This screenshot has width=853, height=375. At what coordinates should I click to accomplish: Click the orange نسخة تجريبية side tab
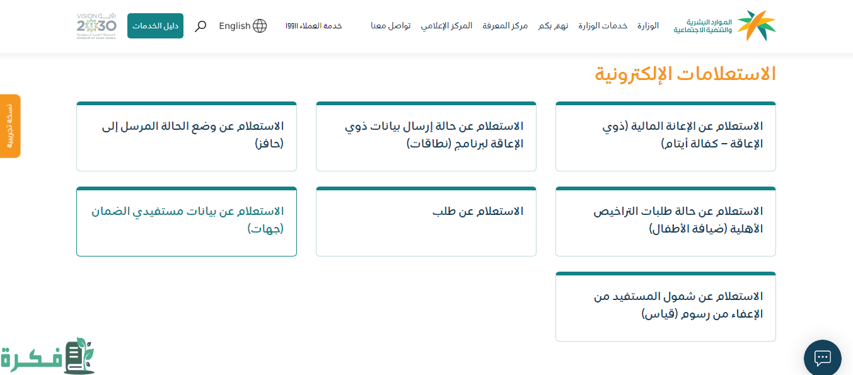coord(10,126)
